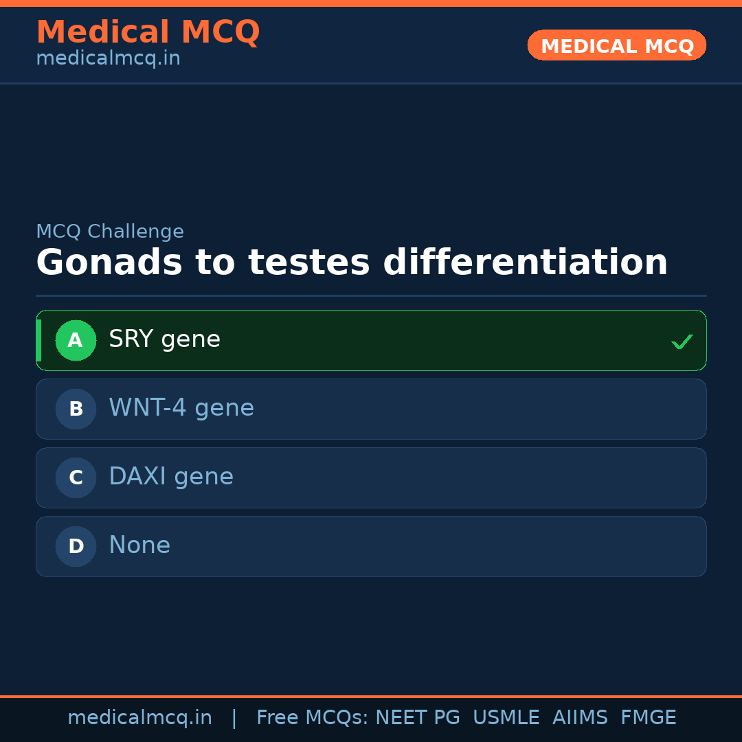Open the medicalmcq.in link in footer

pyautogui.click(x=139, y=718)
